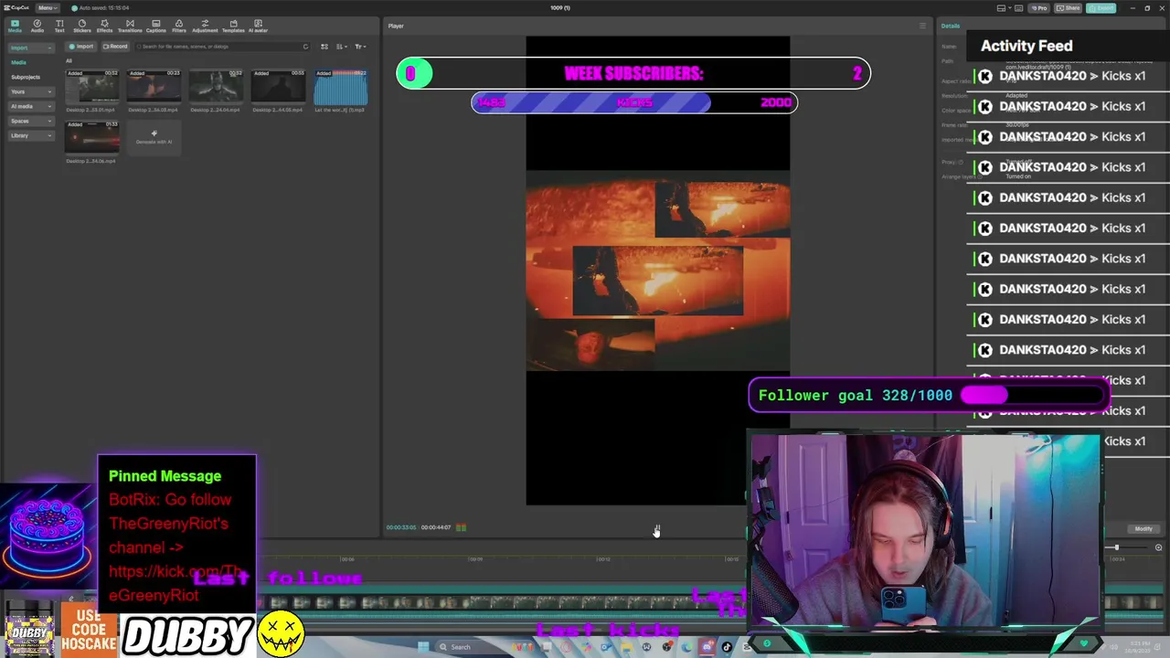Click the CapCut logo in title bar

(x=18, y=7)
